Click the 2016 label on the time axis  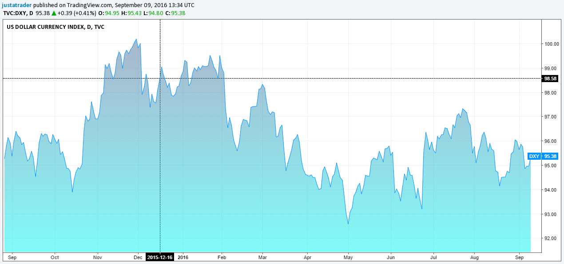click(x=183, y=257)
